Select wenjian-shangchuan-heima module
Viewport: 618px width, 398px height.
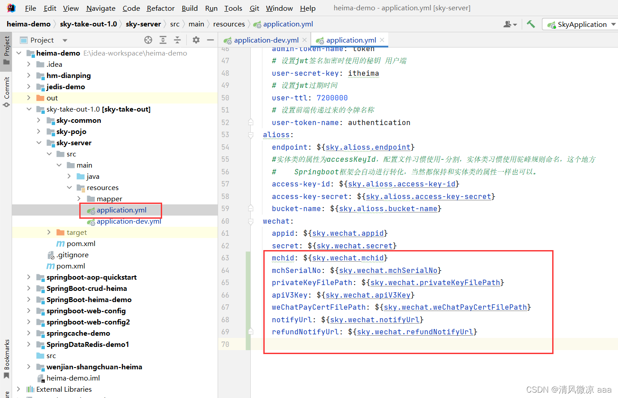[94, 367]
